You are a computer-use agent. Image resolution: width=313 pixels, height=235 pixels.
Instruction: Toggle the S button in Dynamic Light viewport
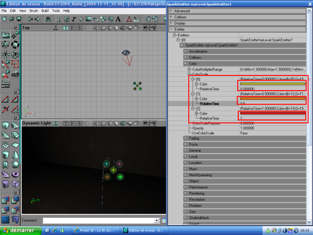(78, 123)
